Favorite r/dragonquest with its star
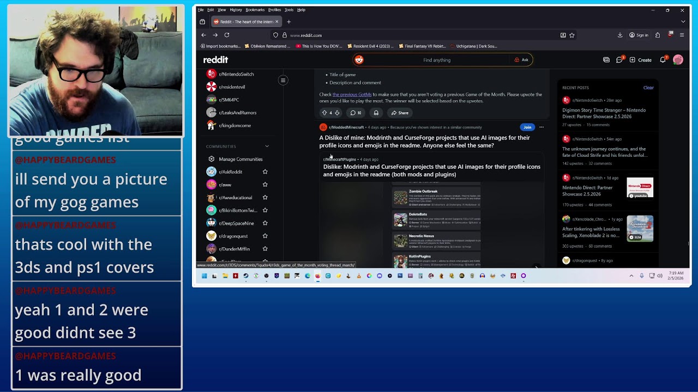 pyautogui.click(x=265, y=236)
